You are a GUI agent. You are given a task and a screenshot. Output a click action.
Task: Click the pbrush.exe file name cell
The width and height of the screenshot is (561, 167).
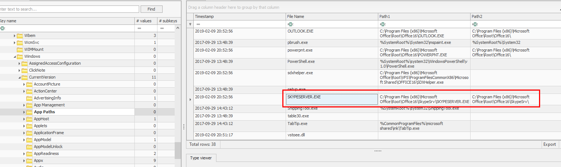[332, 43]
